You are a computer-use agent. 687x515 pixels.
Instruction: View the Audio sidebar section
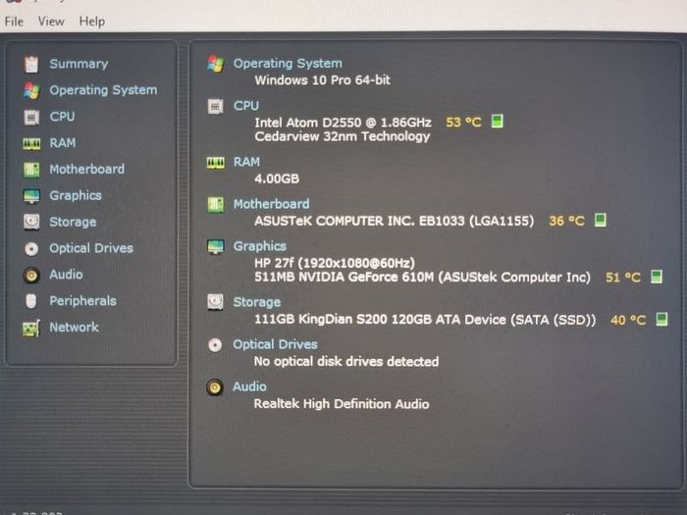(66, 275)
